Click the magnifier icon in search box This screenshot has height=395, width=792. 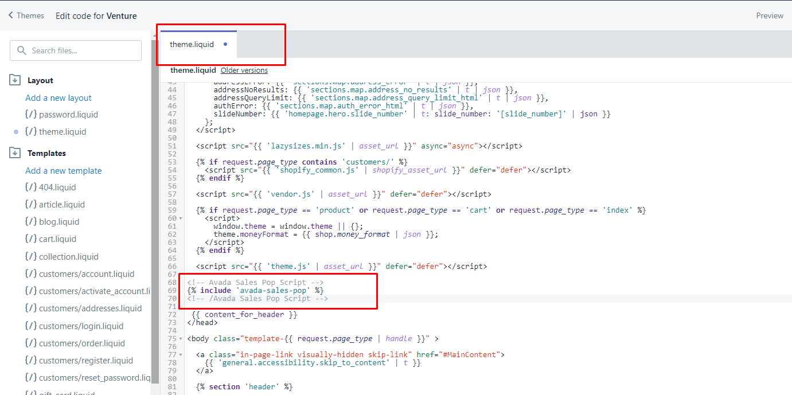[22, 50]
